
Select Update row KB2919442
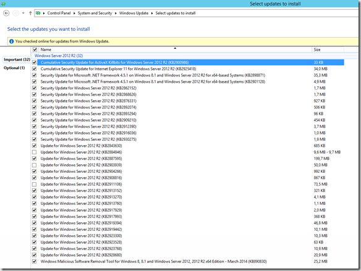(x=188, y=230)
